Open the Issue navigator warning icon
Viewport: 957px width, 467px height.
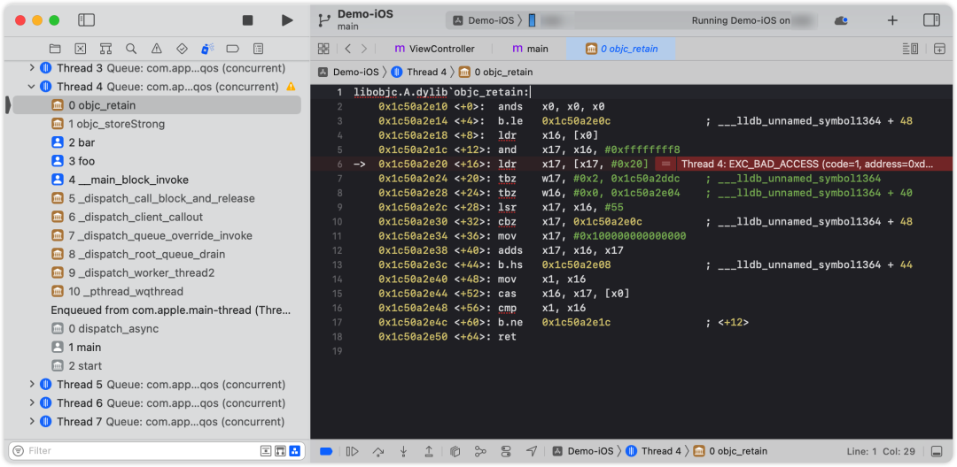coord(156,49)
